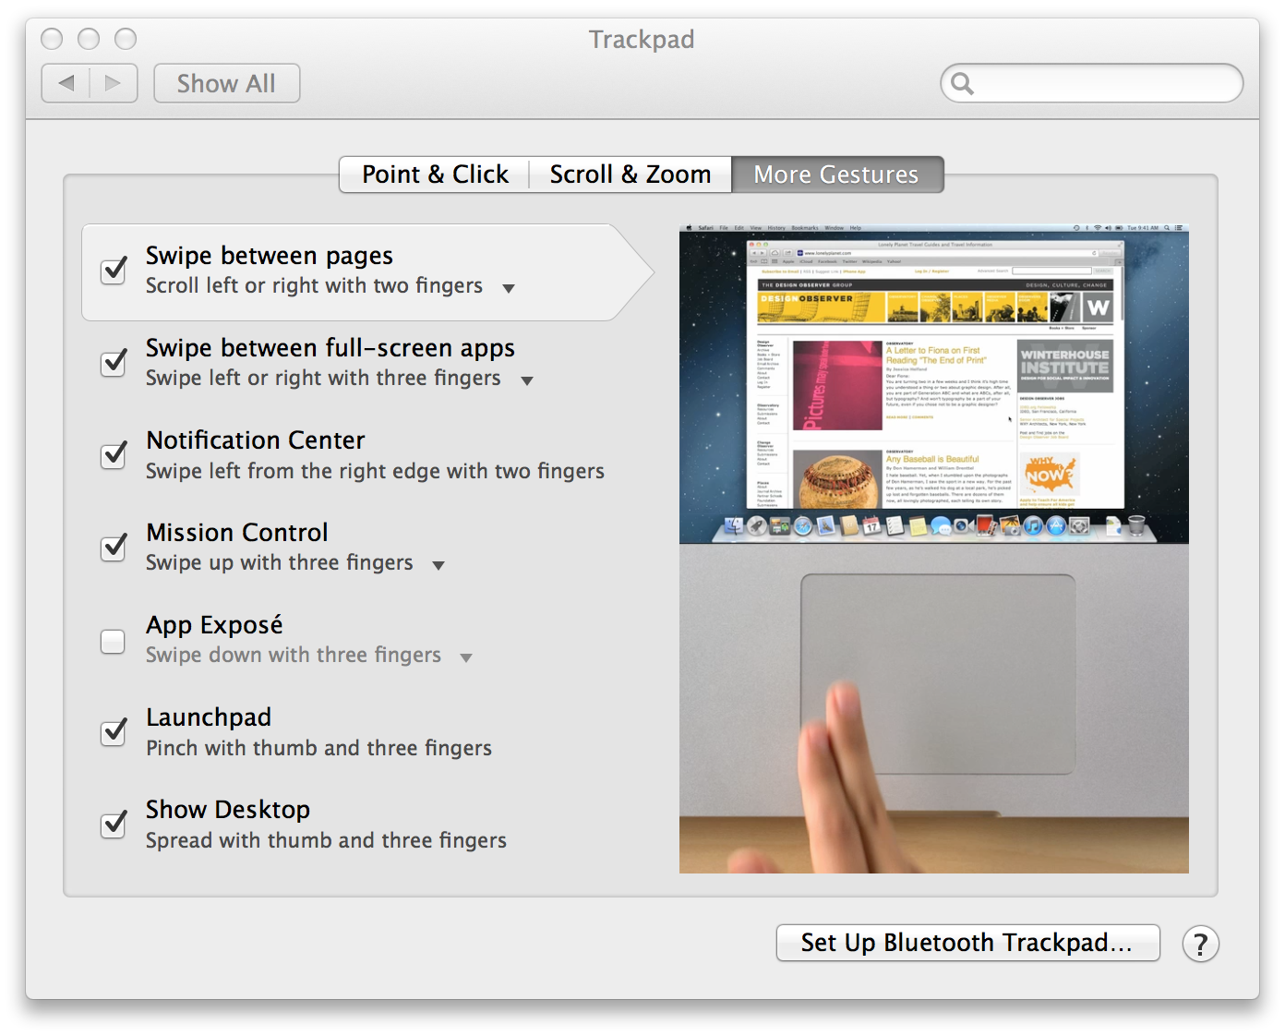Enable the App Exposé checkbox

[x=113, y=641]
